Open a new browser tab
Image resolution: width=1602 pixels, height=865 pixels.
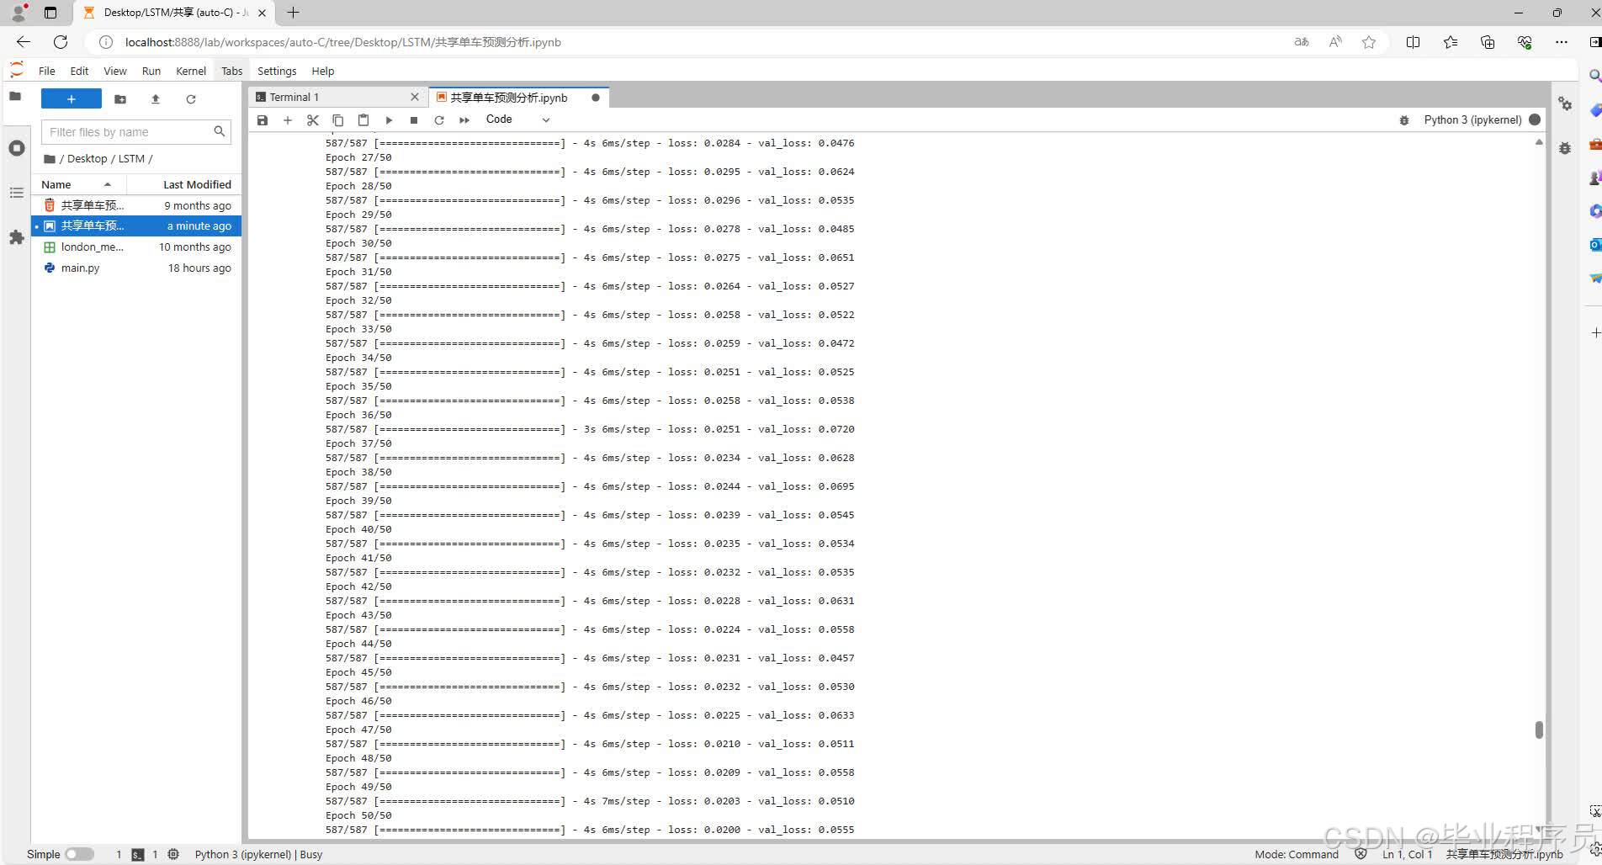[x=293, y=13]
